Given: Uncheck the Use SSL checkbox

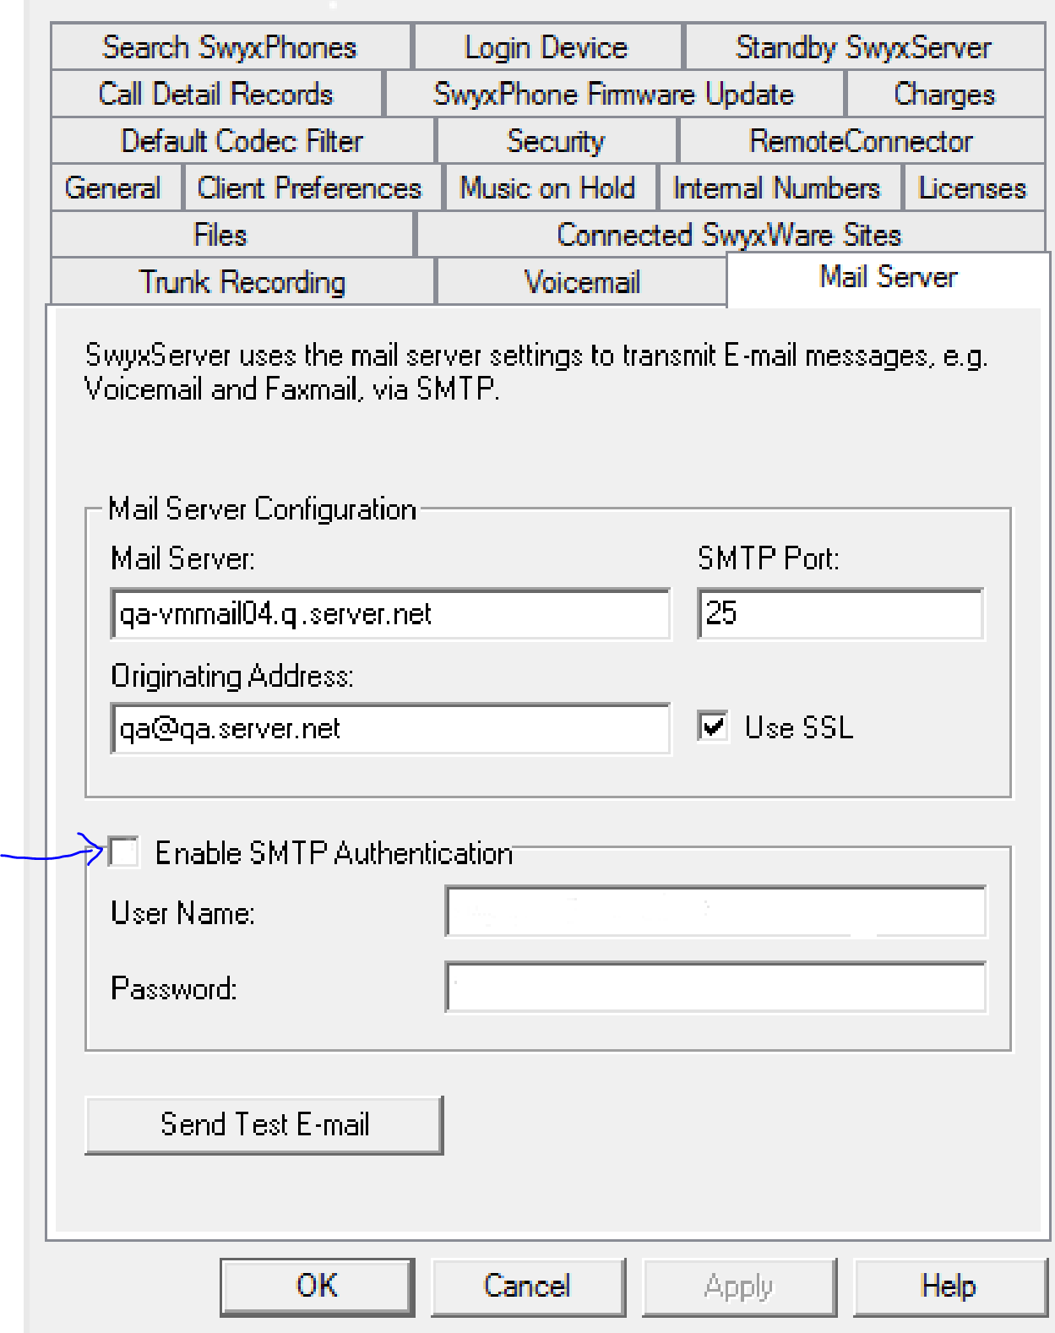Looking at the screenshot, I should (x=714, y=727).
